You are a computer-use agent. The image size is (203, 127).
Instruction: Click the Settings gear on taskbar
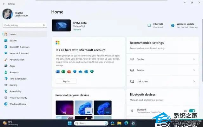[133, 123]
